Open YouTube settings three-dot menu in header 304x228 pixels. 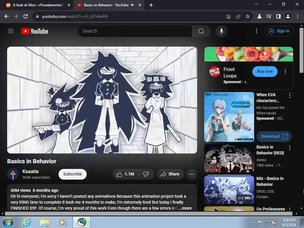256,31
